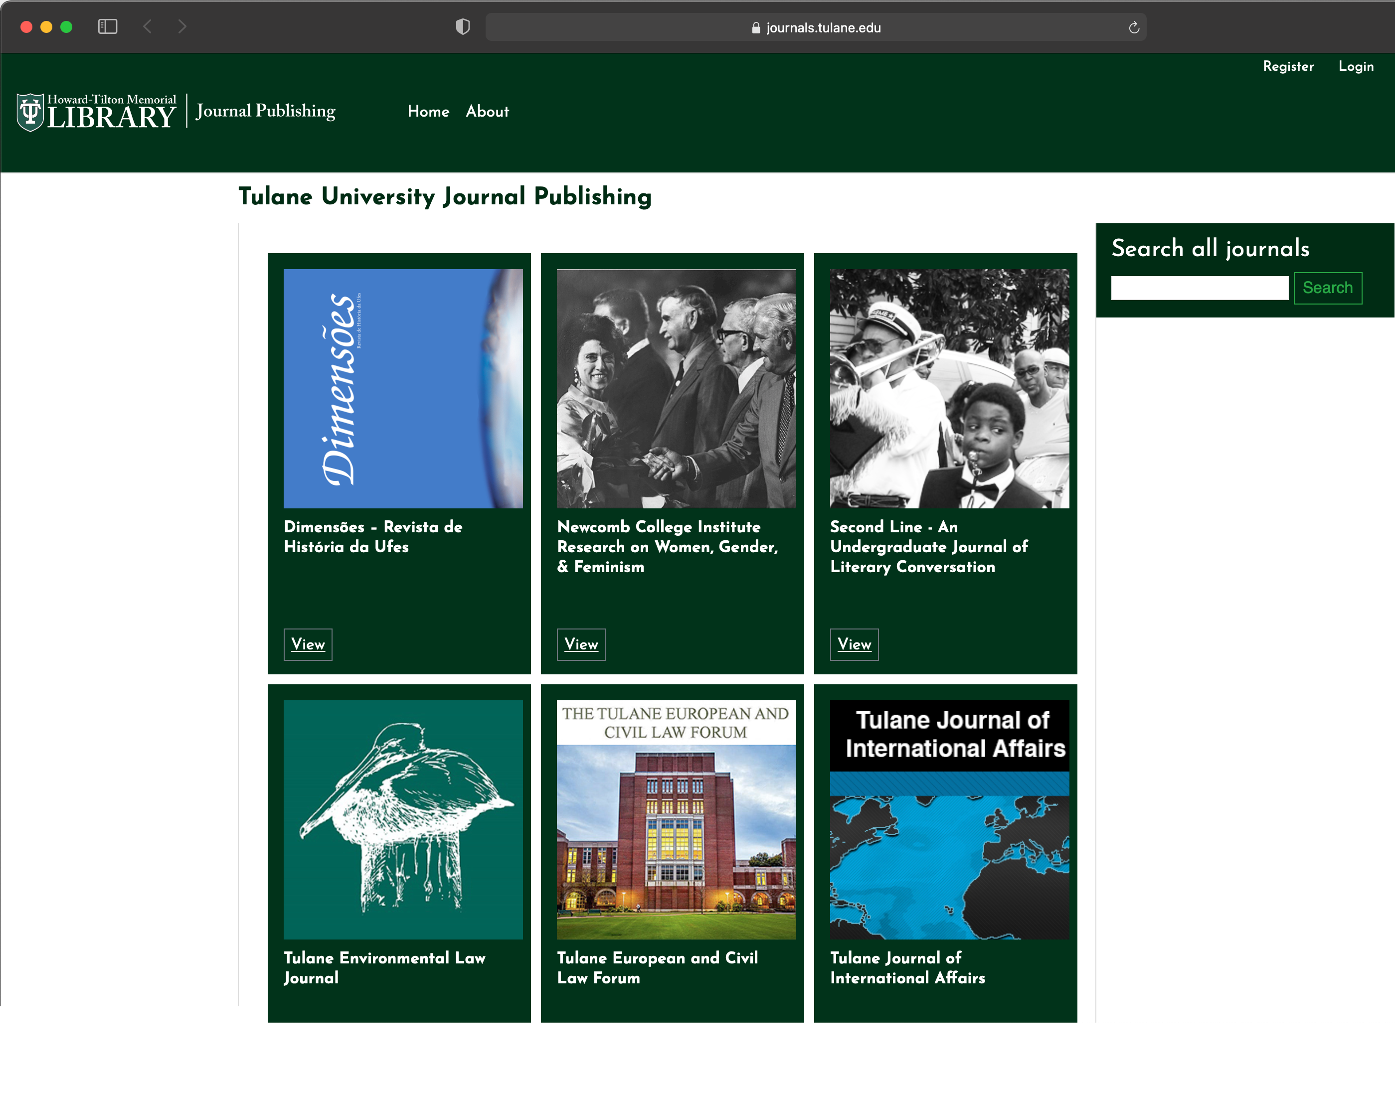This screenshot has width=1395, height=1096.
Task: Click the Login link
Action: point(1356,66)
